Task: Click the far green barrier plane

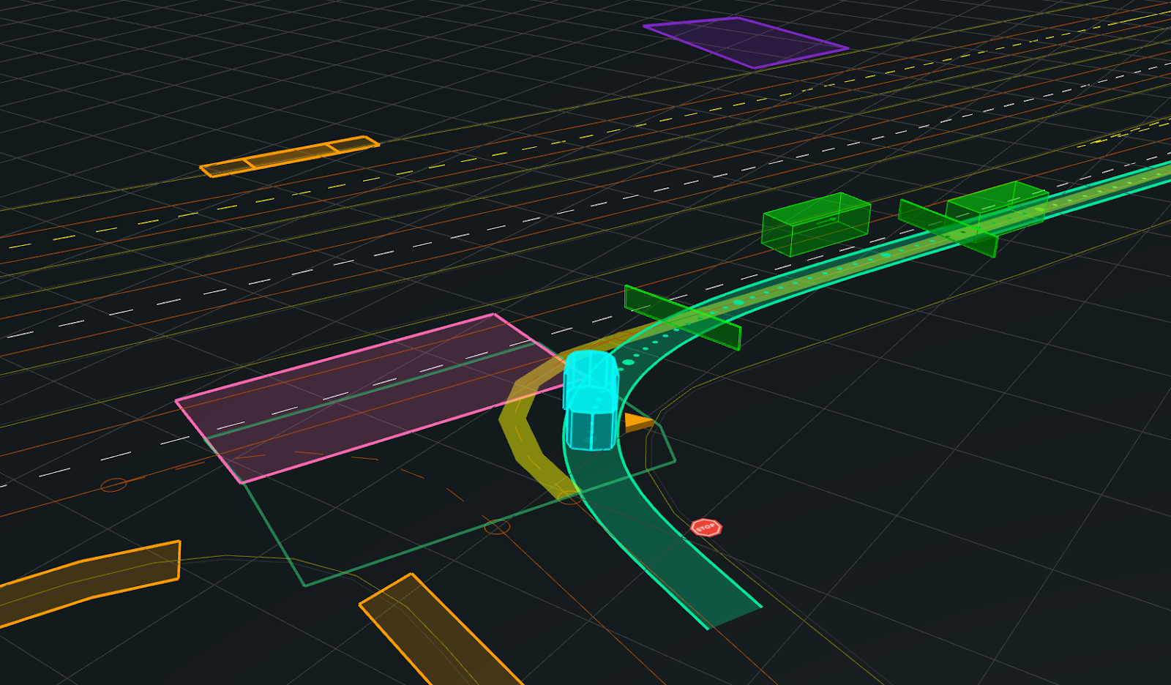Action: [947, 228]
